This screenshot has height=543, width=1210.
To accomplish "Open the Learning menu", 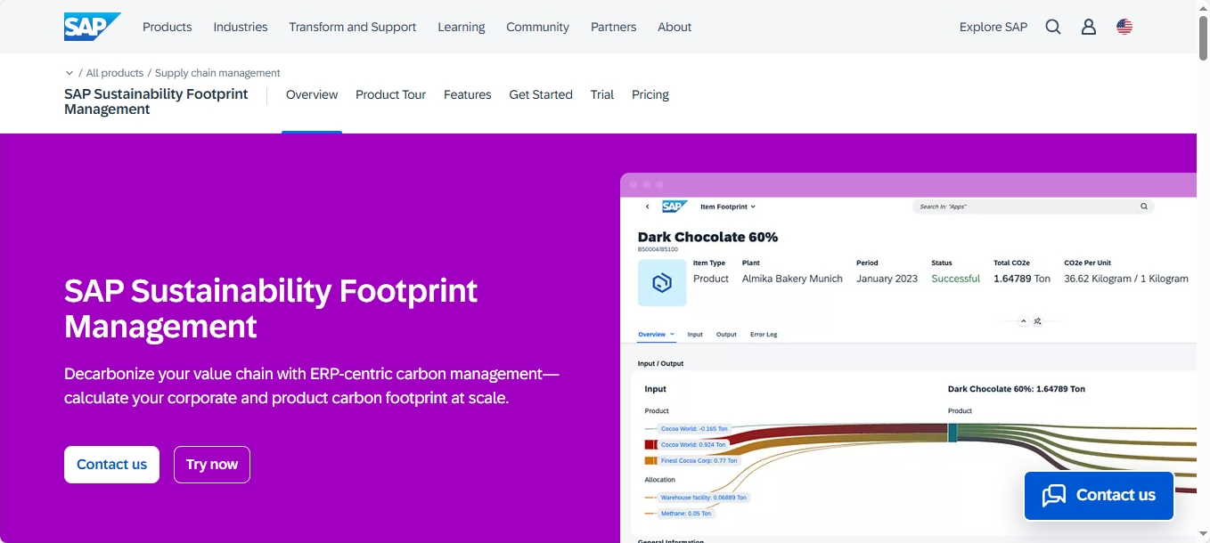I will [462, 27].
